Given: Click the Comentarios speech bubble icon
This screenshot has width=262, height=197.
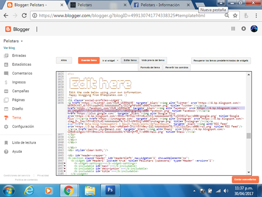Looking at the screenshot, I should pyautogui.click(x=6, y=73).
